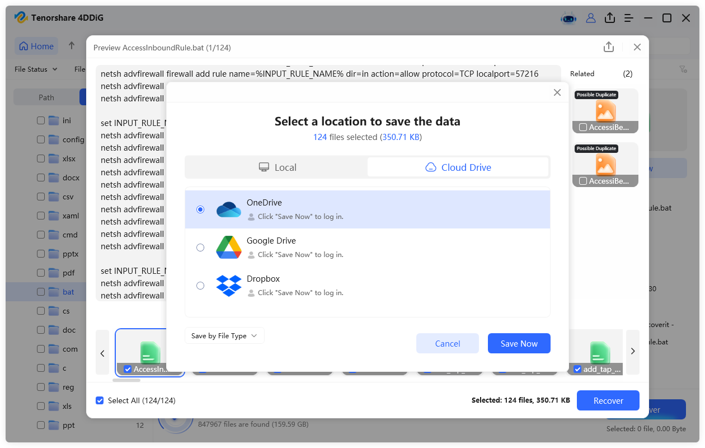Open the user account icon
This screenshot has width=705, height=448.
pyautogui.click(x=591, y=18)
